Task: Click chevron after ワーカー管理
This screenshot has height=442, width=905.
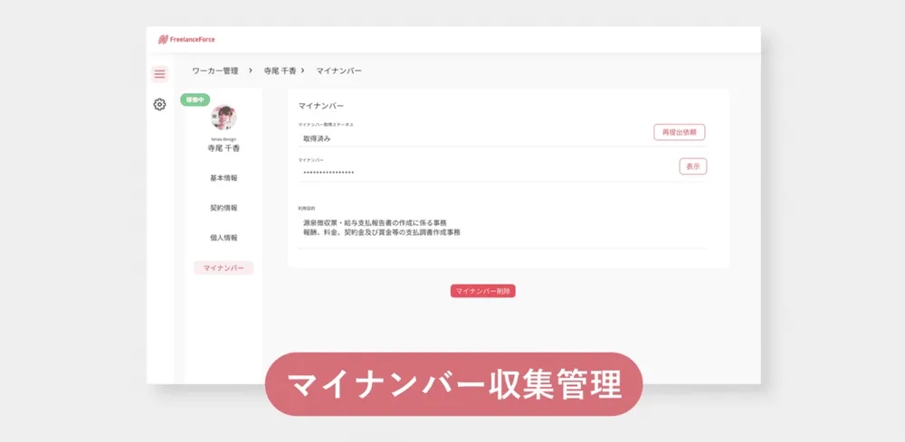Action: click(250, 71)
